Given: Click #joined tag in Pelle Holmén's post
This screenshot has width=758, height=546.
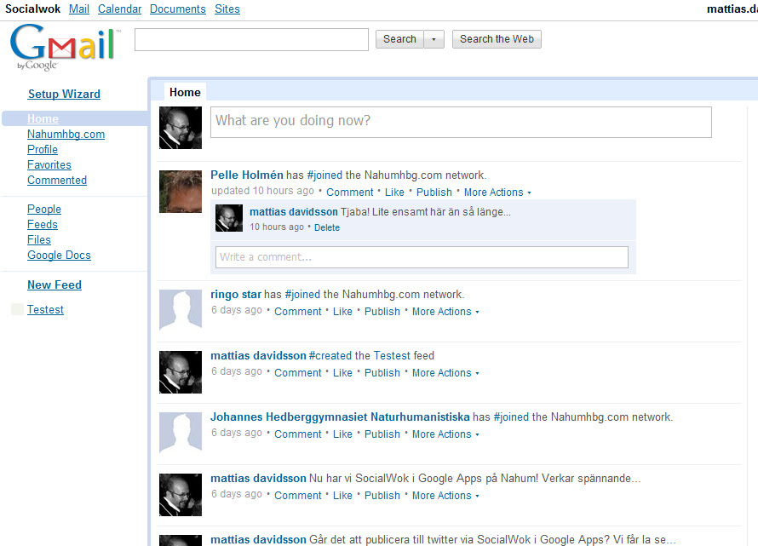Looking at the screenshot, I should tap(324, 175).
